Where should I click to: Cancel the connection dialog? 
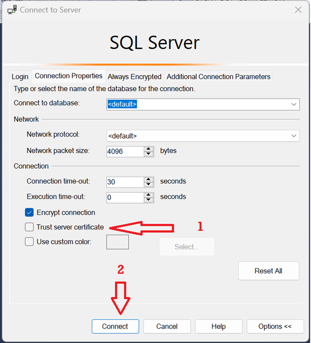167,326
